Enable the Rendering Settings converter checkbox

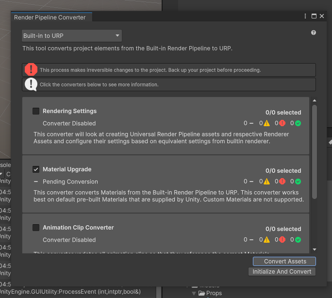pyautogui.click(x=36, y=111)
